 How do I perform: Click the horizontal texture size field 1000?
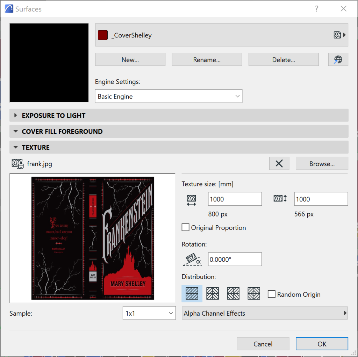235,199
